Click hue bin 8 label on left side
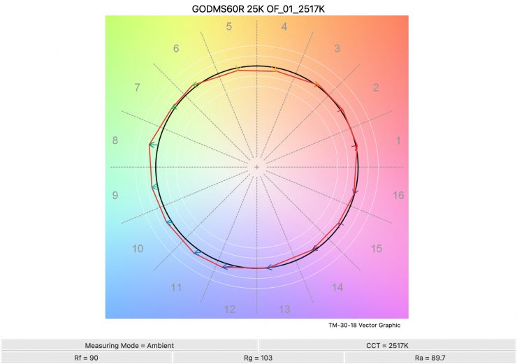The height and width of the screenshot is (364, 517). tap(115, 141)
